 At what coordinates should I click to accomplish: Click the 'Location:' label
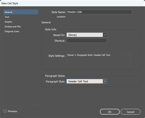(x=61, y=17)
